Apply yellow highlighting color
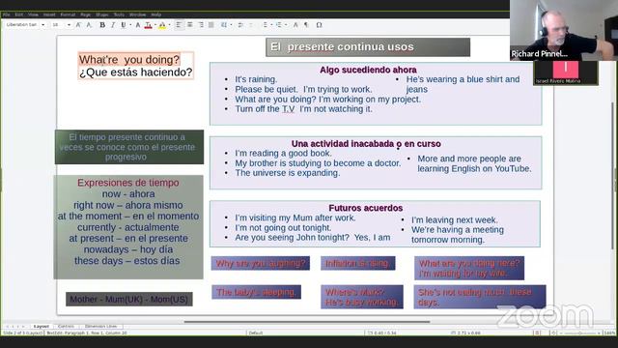Image resolution: width=618 pixels, height=348 pixels. 162,25
